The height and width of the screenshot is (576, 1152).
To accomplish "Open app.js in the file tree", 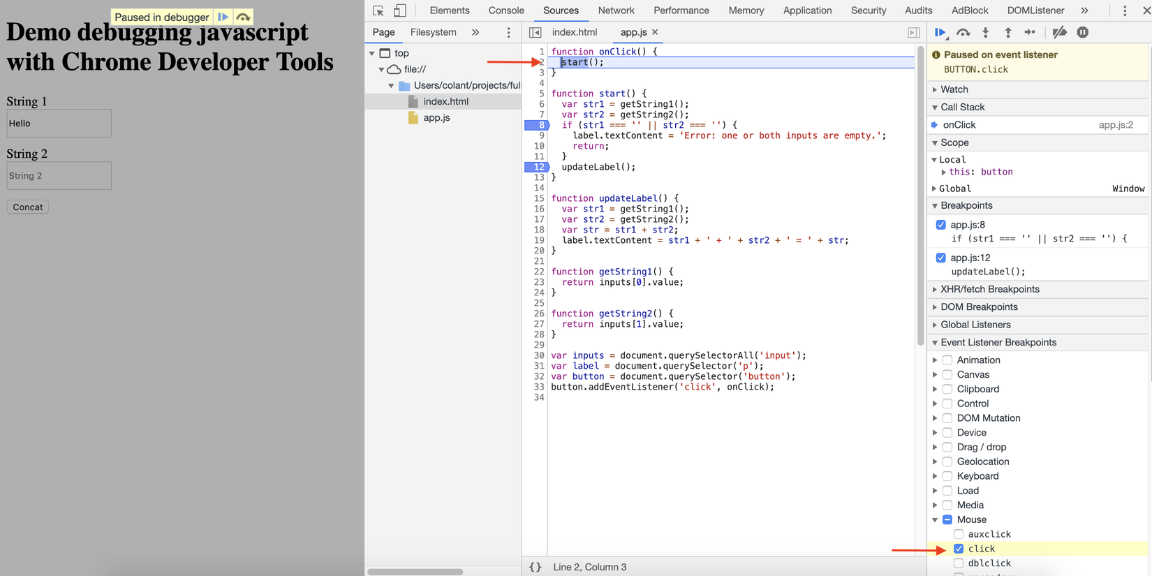I will (436, 117).
